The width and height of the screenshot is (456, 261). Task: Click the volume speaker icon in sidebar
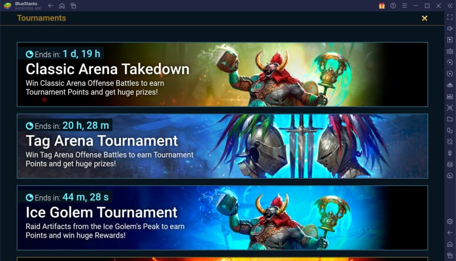point(450,29)
